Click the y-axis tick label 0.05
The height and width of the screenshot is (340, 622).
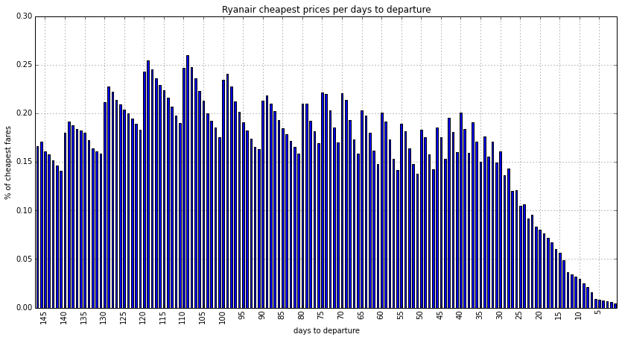pos(24,259)
